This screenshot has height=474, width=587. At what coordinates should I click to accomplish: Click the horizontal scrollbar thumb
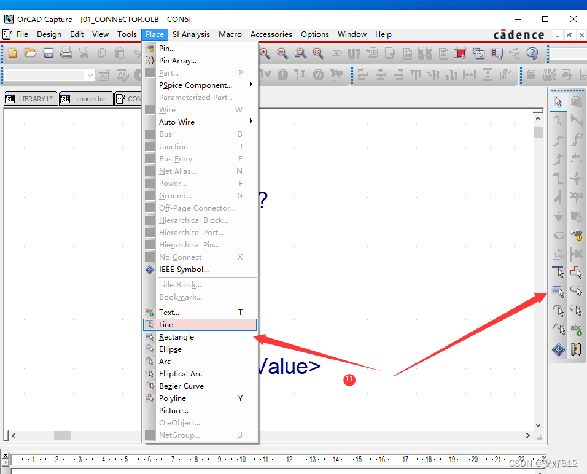[x=62, y=435]
